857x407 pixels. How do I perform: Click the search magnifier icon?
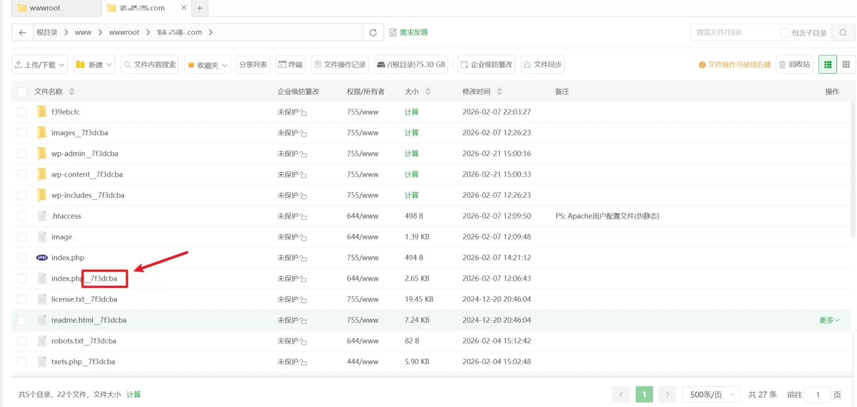point(843,33)
